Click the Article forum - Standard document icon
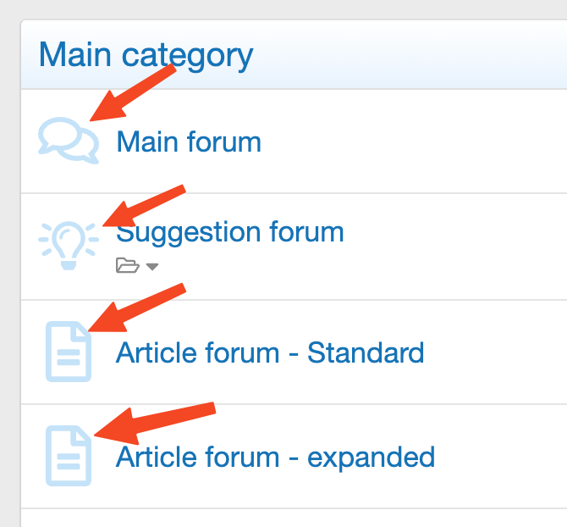The height and width of the screenshot is (527, 567). click(68, 351)
